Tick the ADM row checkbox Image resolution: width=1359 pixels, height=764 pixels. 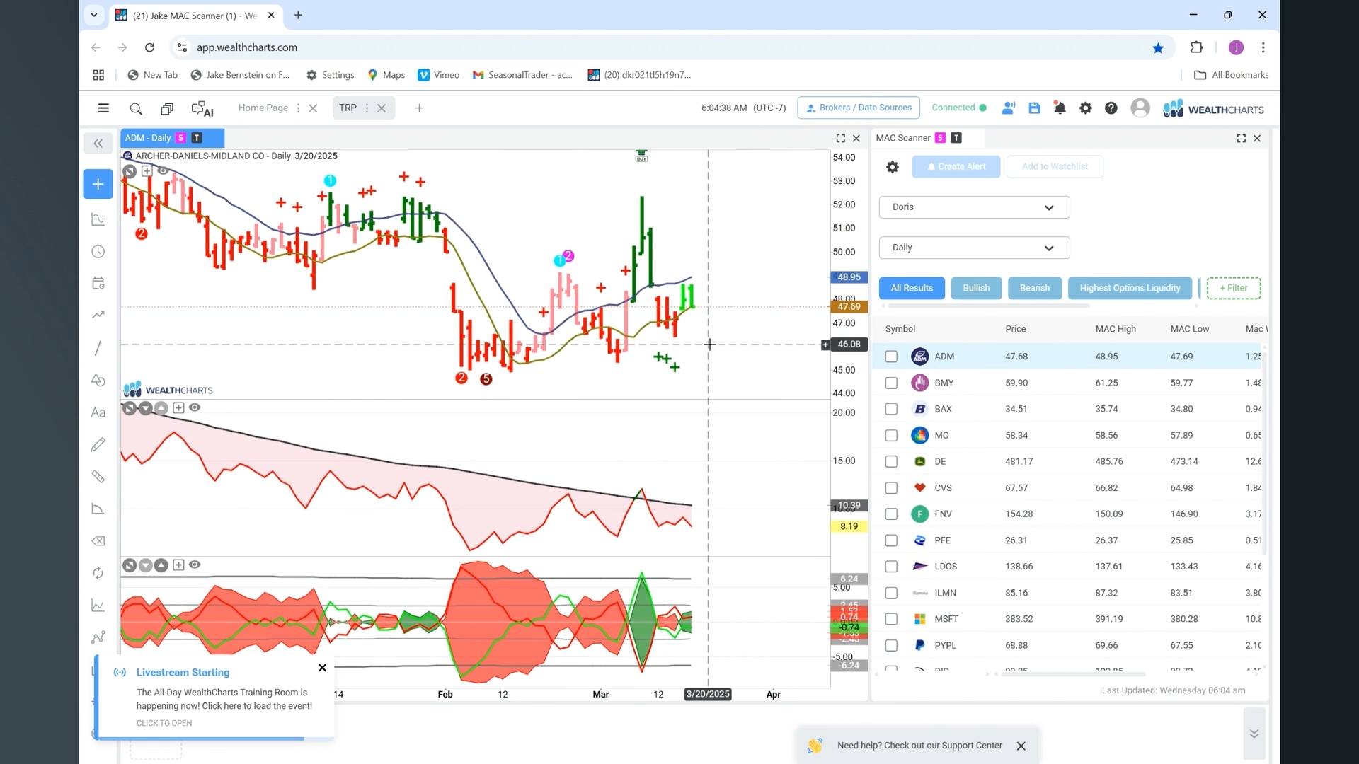[x=891, y=357]
